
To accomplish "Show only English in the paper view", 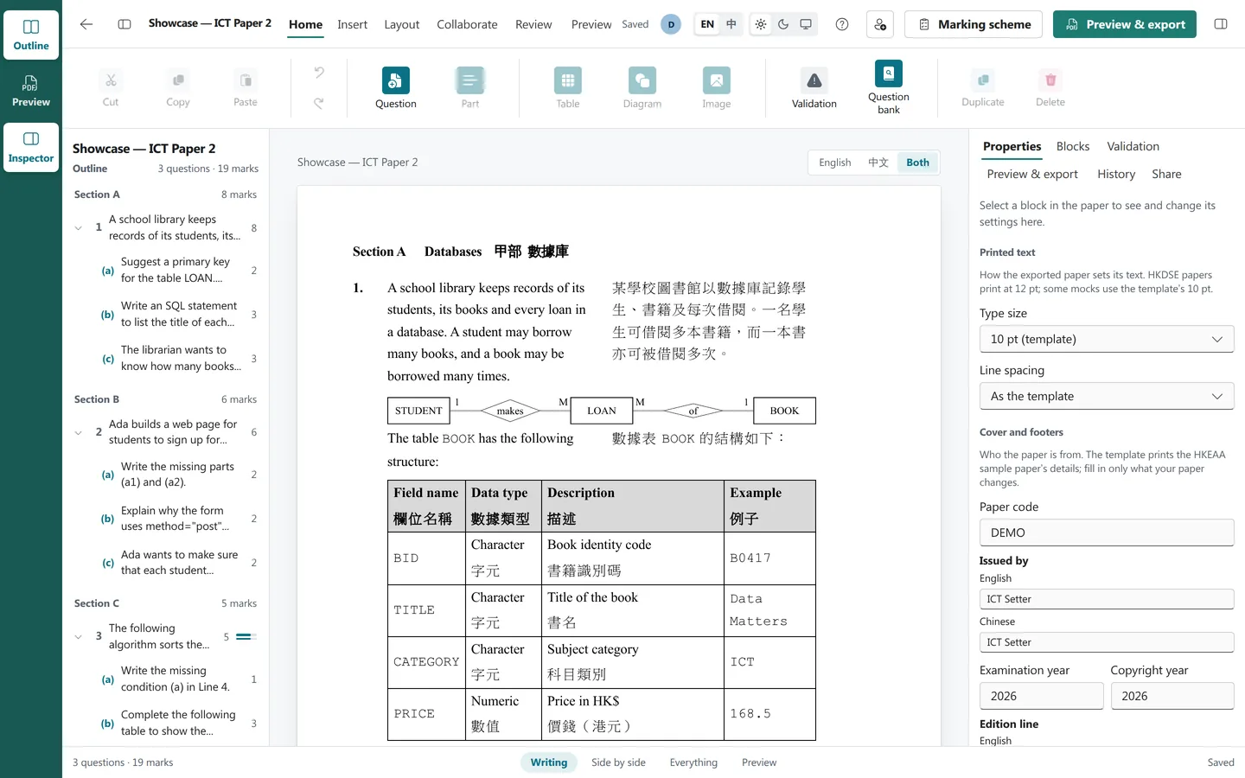I will 835,163.
